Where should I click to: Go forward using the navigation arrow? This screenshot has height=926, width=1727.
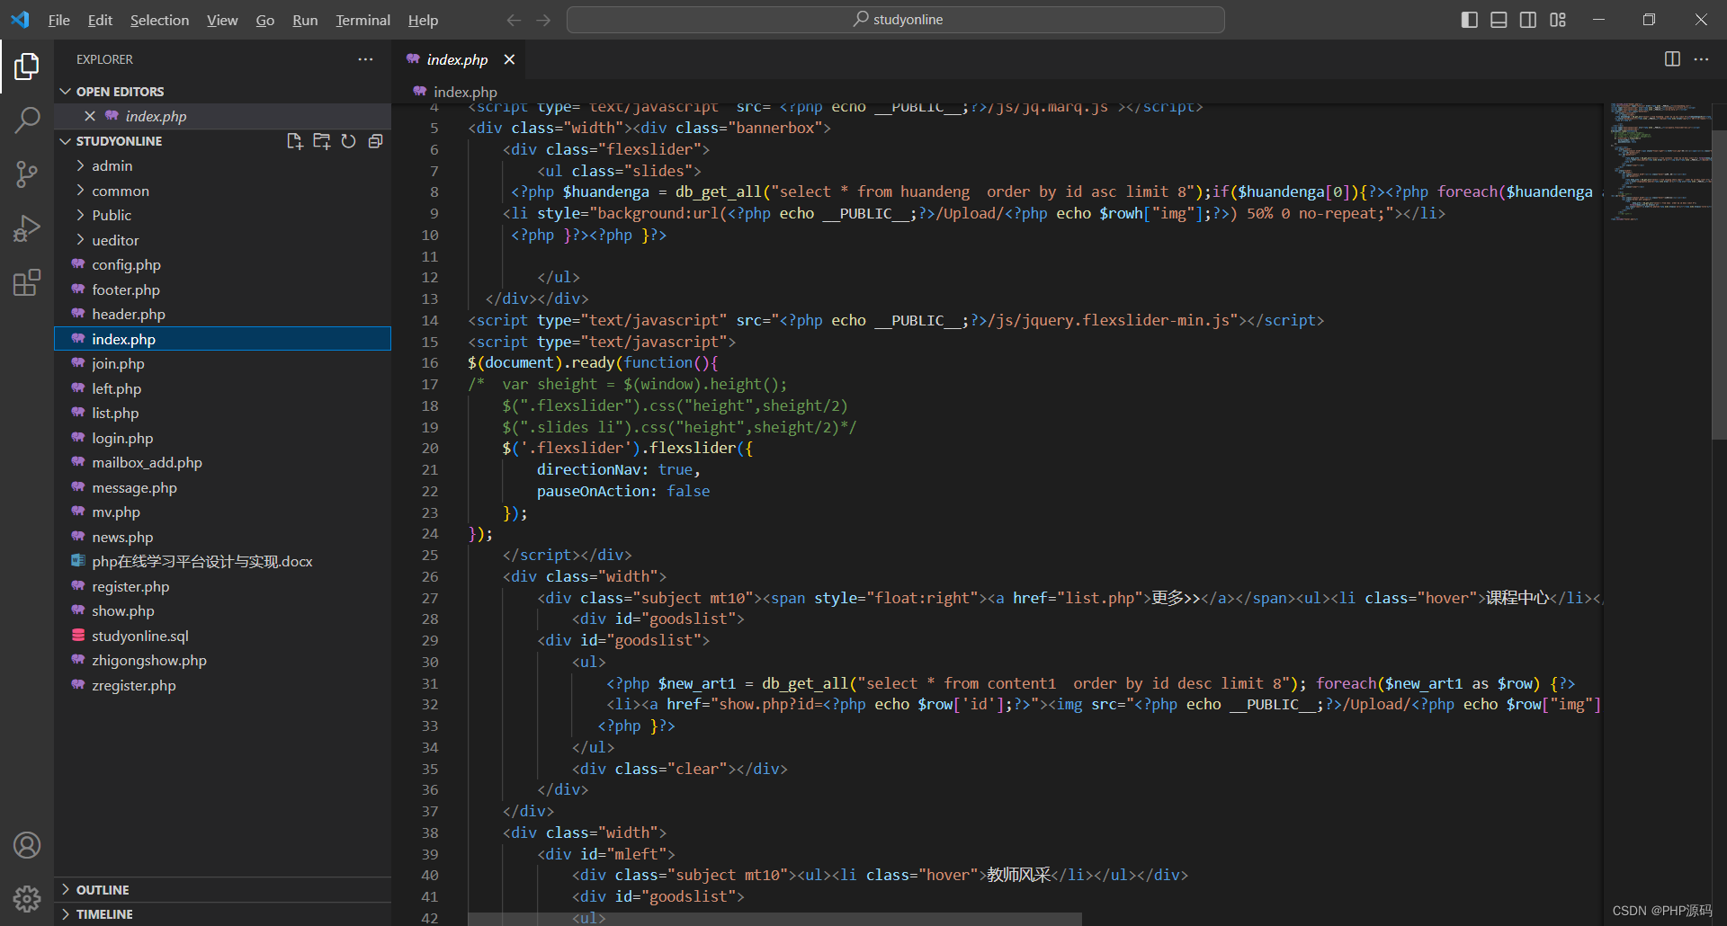pyautogui.click(x=543, y=20)
